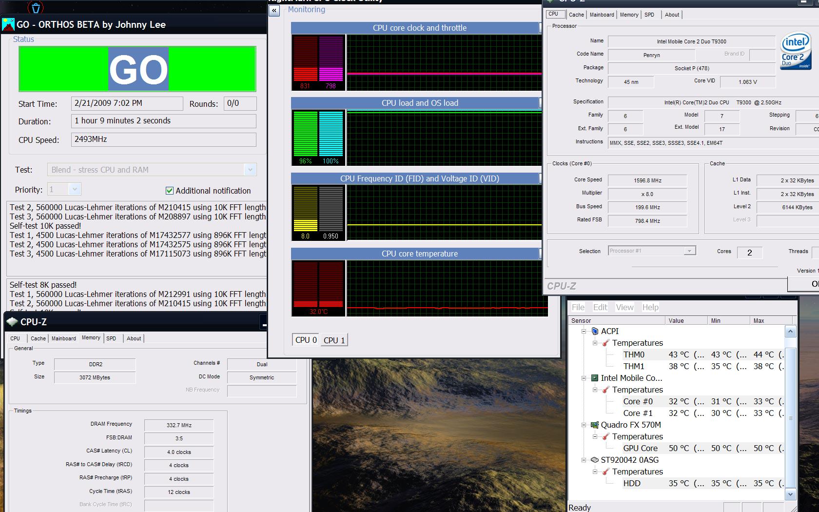Open Memory tab in top CPU-Z window

(x=629, y=15)
